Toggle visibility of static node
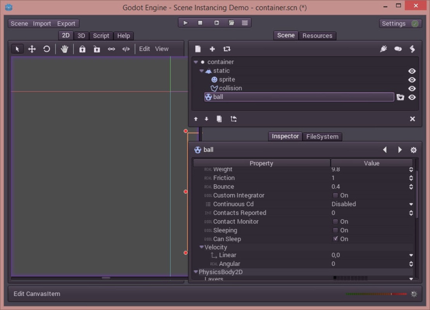Screen dimensions: 430x310 (x=412, y=71)
